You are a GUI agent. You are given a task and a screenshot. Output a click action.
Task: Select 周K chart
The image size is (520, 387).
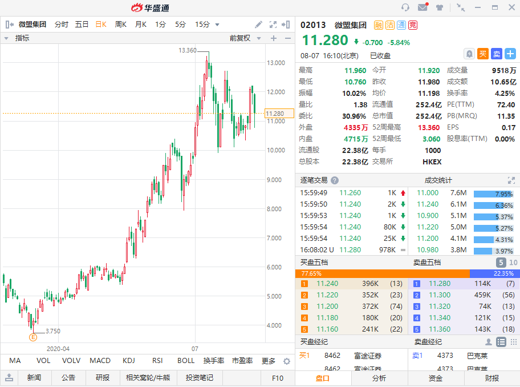click(x=121, y=25)
